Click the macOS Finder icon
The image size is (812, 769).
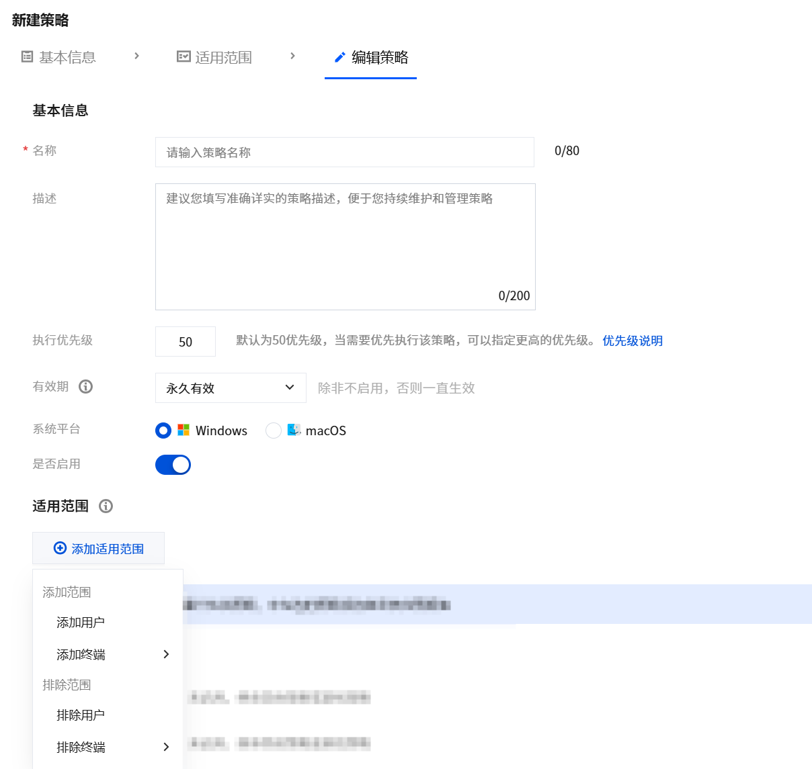coord(294,430)
